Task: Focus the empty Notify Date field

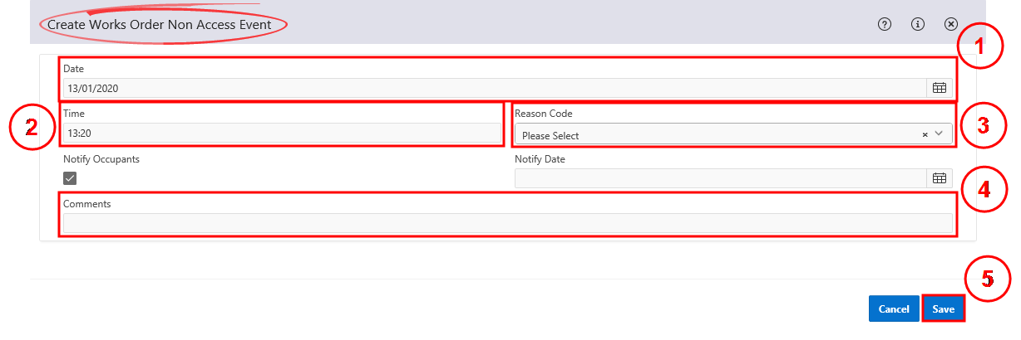Action: 719,178
